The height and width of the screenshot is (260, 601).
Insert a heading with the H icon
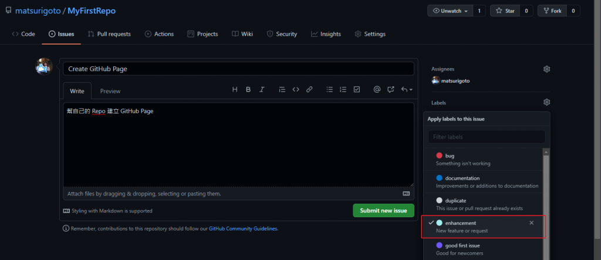(x=235, y=89)
